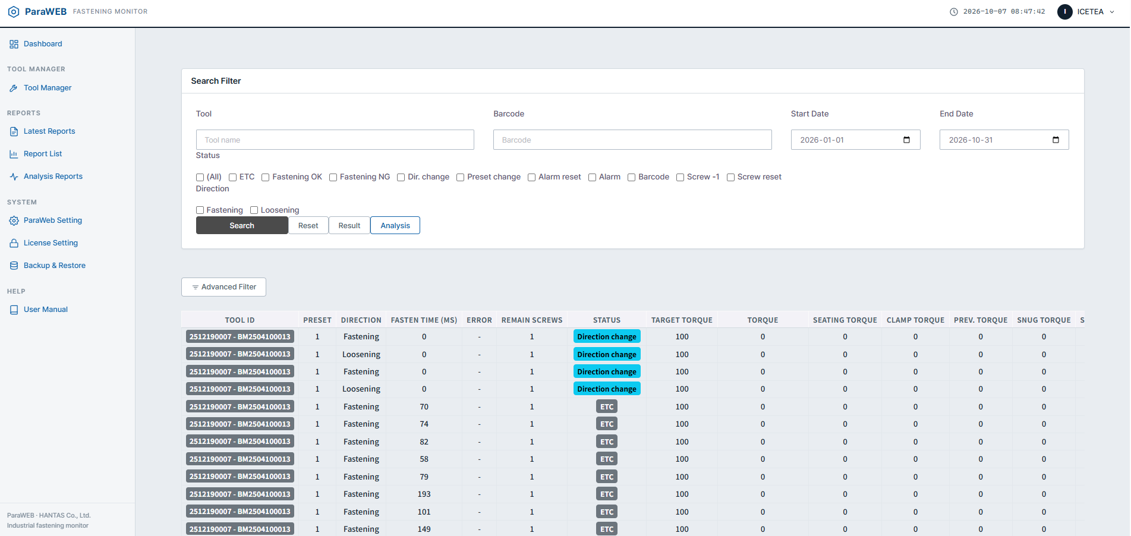Open the End Date calendar picker

pos(1056,140)
